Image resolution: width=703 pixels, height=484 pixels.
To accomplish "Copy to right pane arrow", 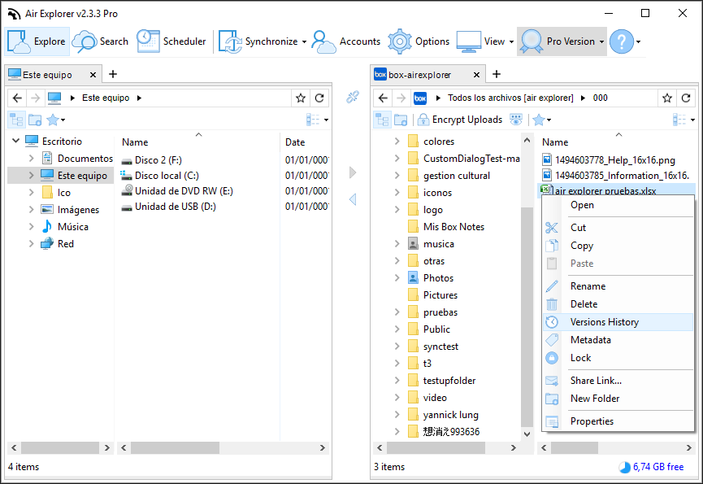I will point(353,172).
